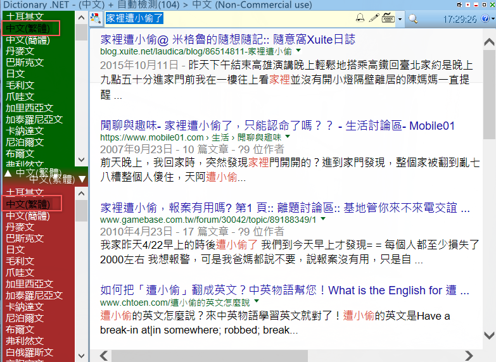Image resolution: width=496 pixels, height=362 pixels.
Task: Expand the green arrow after chtoen.com URL
Action: pyautogui.click(x=257, y=301)
